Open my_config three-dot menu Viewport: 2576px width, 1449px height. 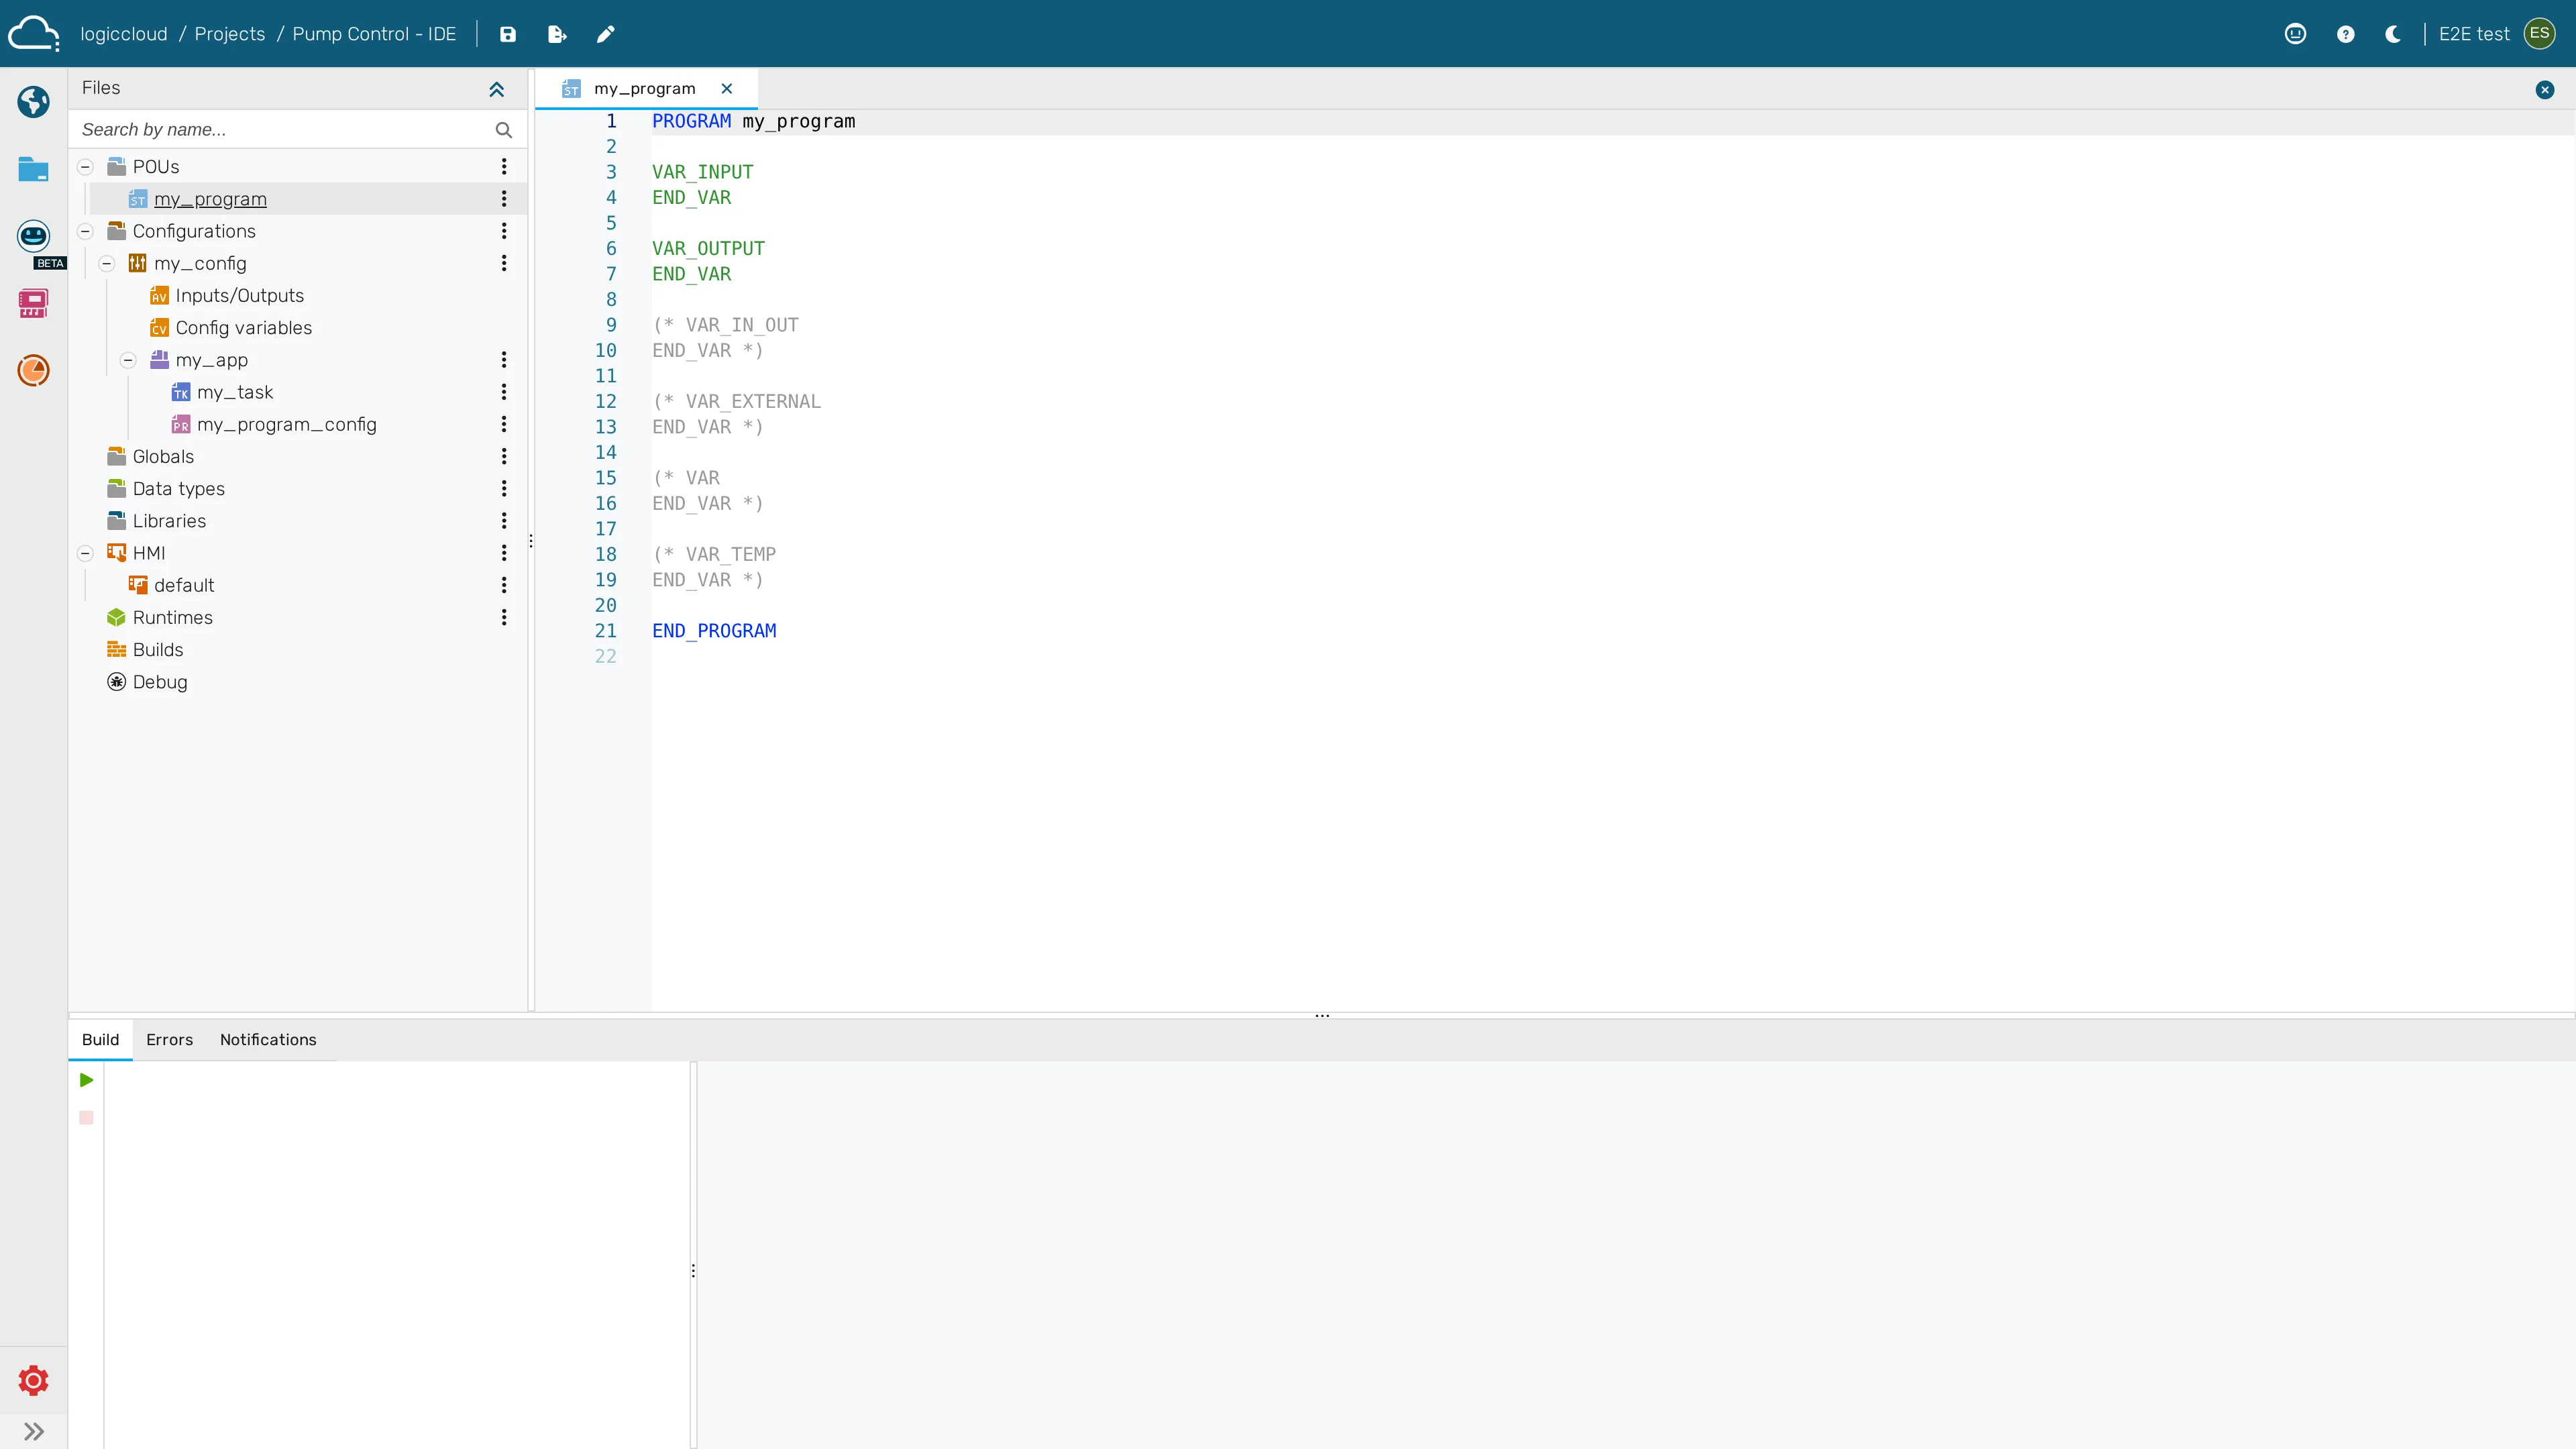click(504, 263)
